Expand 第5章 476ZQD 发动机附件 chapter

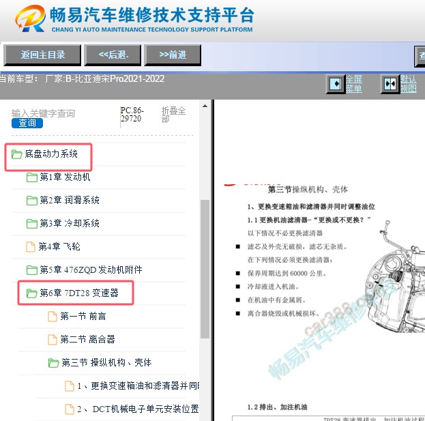(91, 270)
